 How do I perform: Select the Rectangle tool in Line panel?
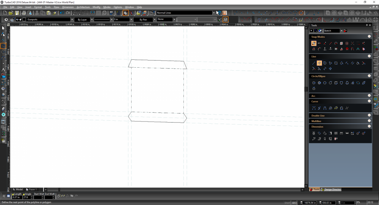point(336,63)
